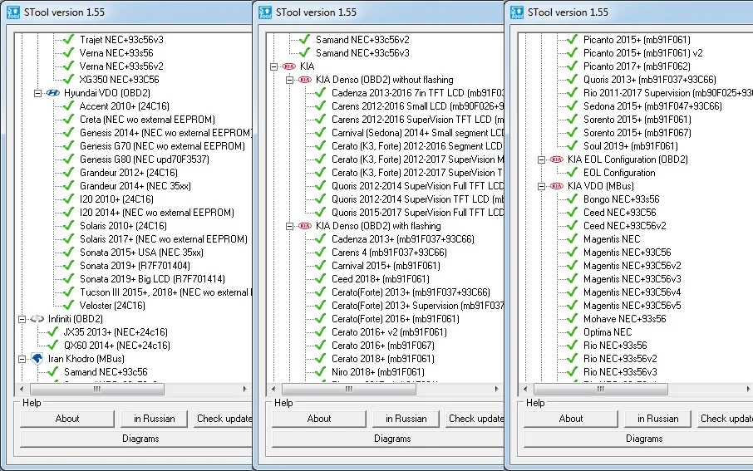Screen dimensions: 753x471
Task: Click horizontal scrollbar thumb in right window
Action: pyautogui.click(x=600, y=389)
